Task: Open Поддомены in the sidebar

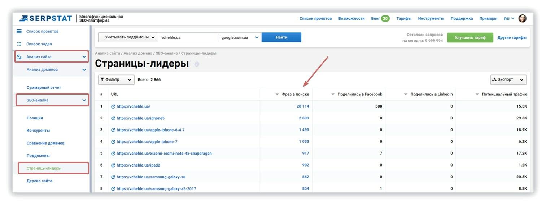Action: (x=38, y=156)
